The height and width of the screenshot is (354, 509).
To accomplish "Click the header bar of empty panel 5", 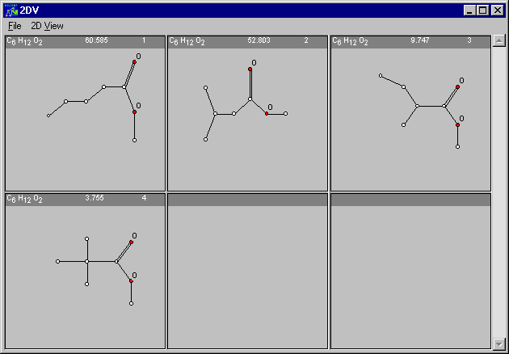I will click(x=248, y=200).
